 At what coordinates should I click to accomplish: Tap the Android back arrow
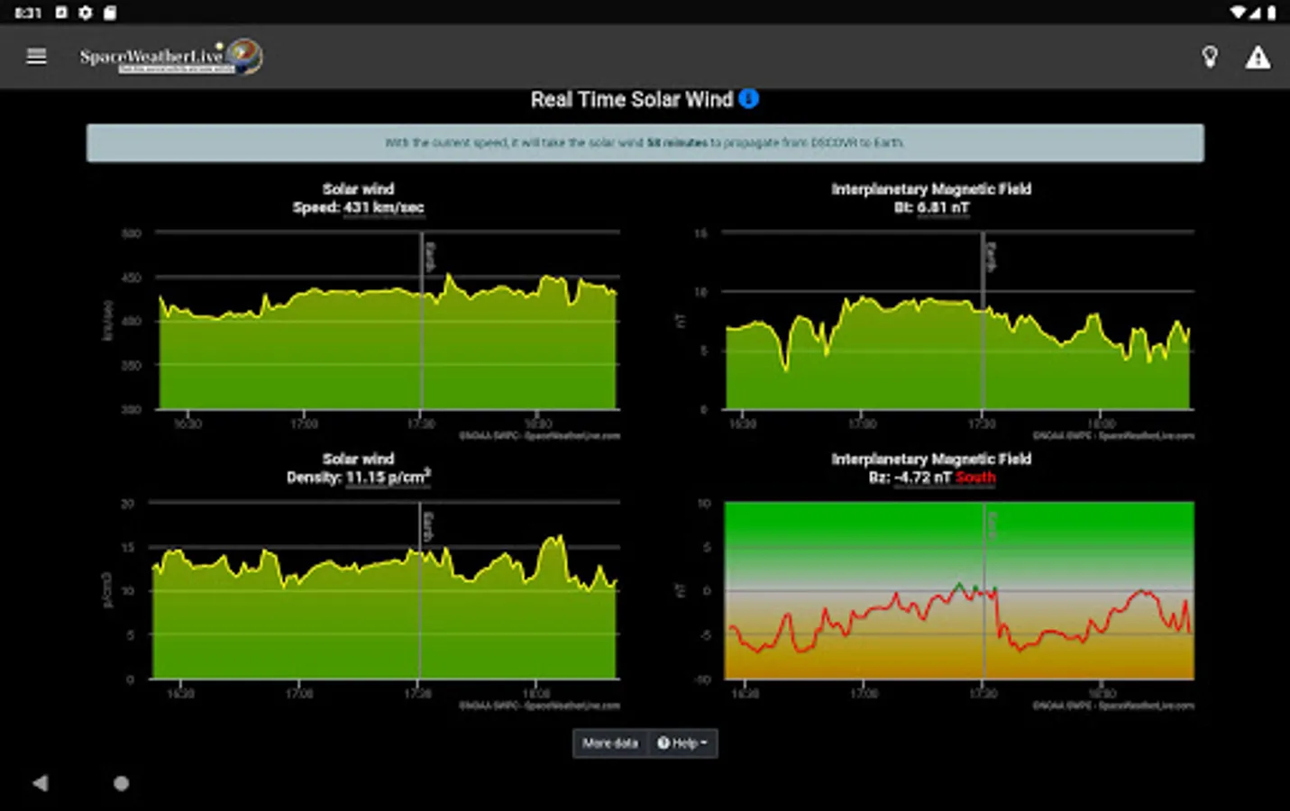[x=40, y=783]
